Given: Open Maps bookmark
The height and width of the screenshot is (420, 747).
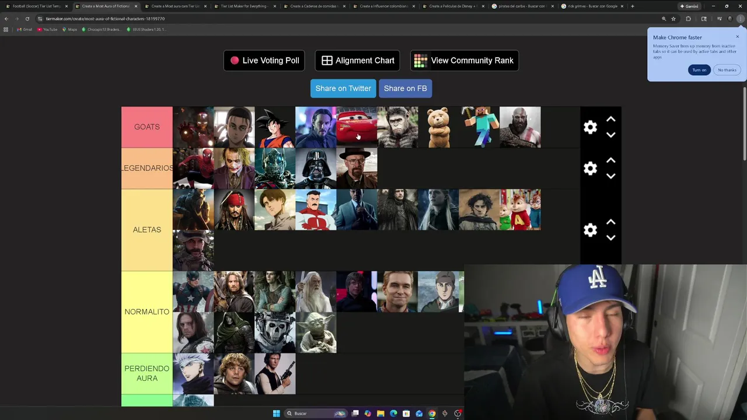Looking at the screenshot, I should tap(69, 29).
